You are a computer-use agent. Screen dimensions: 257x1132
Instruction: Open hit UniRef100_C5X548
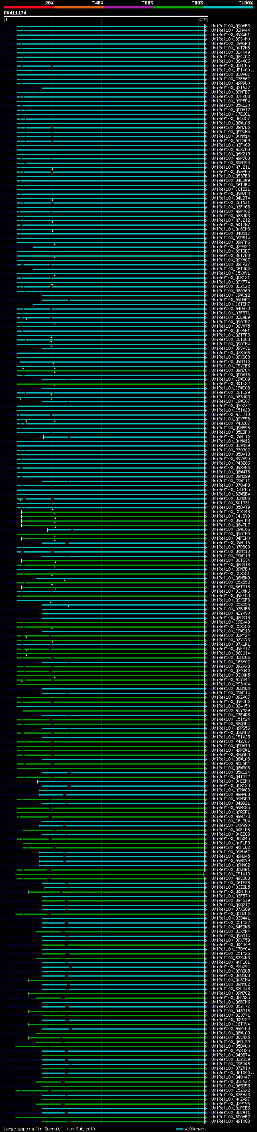click(230, 512)
